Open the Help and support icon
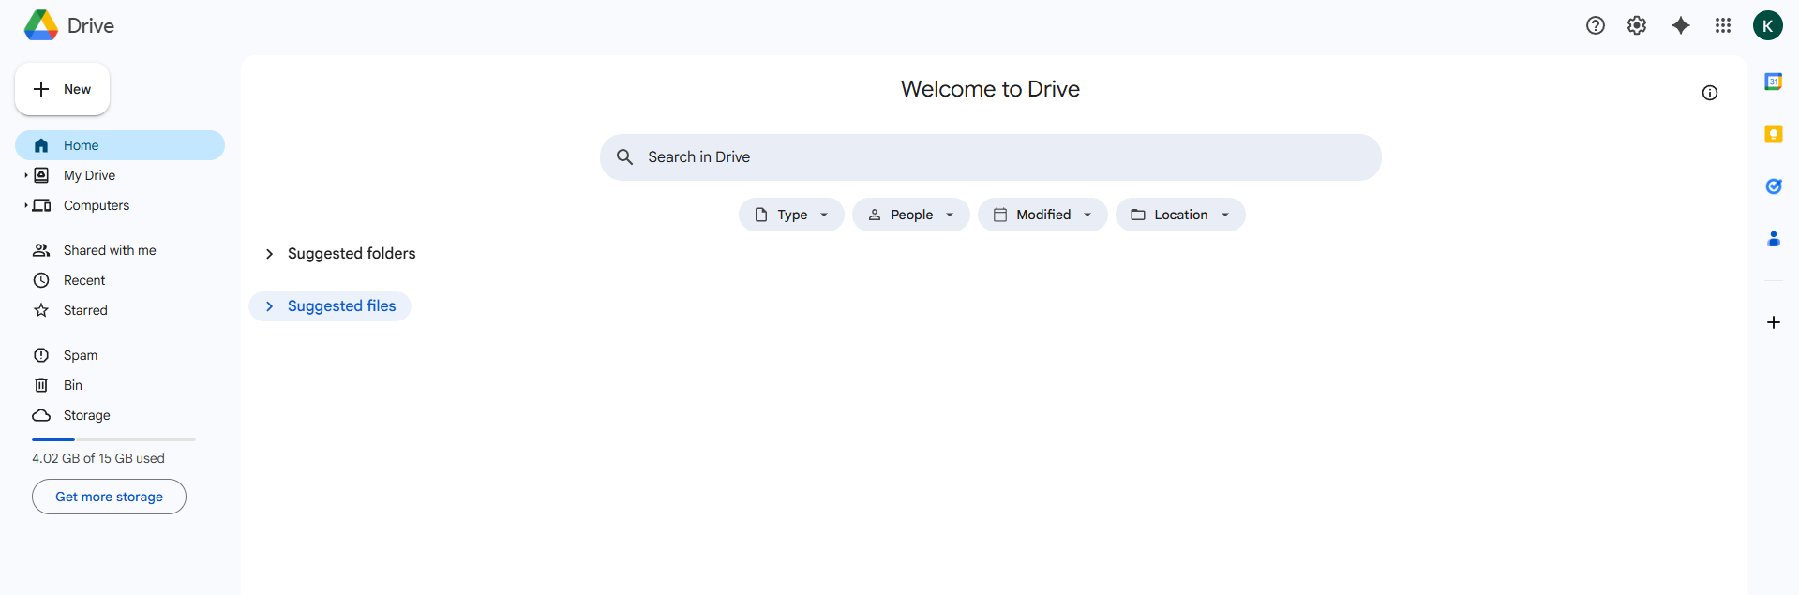 (x=1595, y=25)
